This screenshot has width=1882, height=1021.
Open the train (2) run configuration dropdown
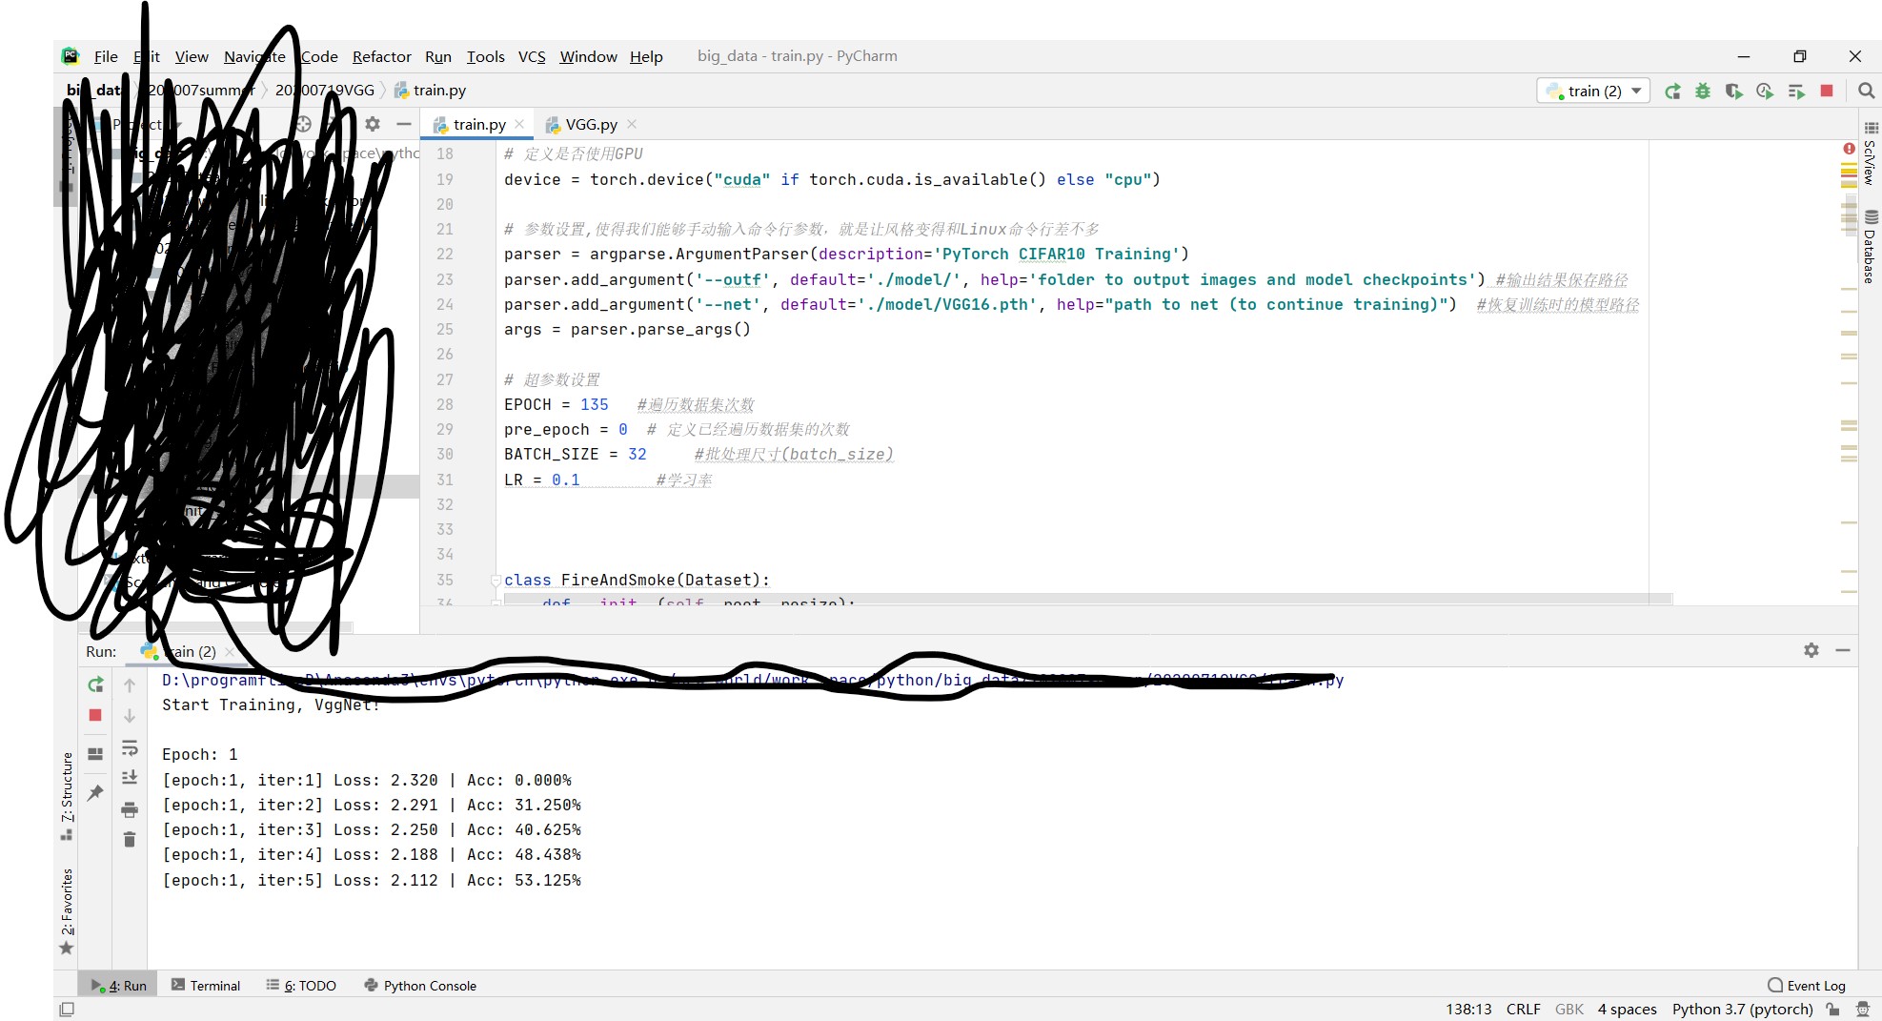[x=1592, y=91]
